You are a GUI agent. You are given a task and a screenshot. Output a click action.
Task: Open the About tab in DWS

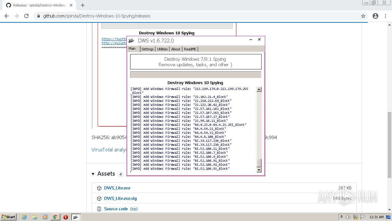pos(176,49)
